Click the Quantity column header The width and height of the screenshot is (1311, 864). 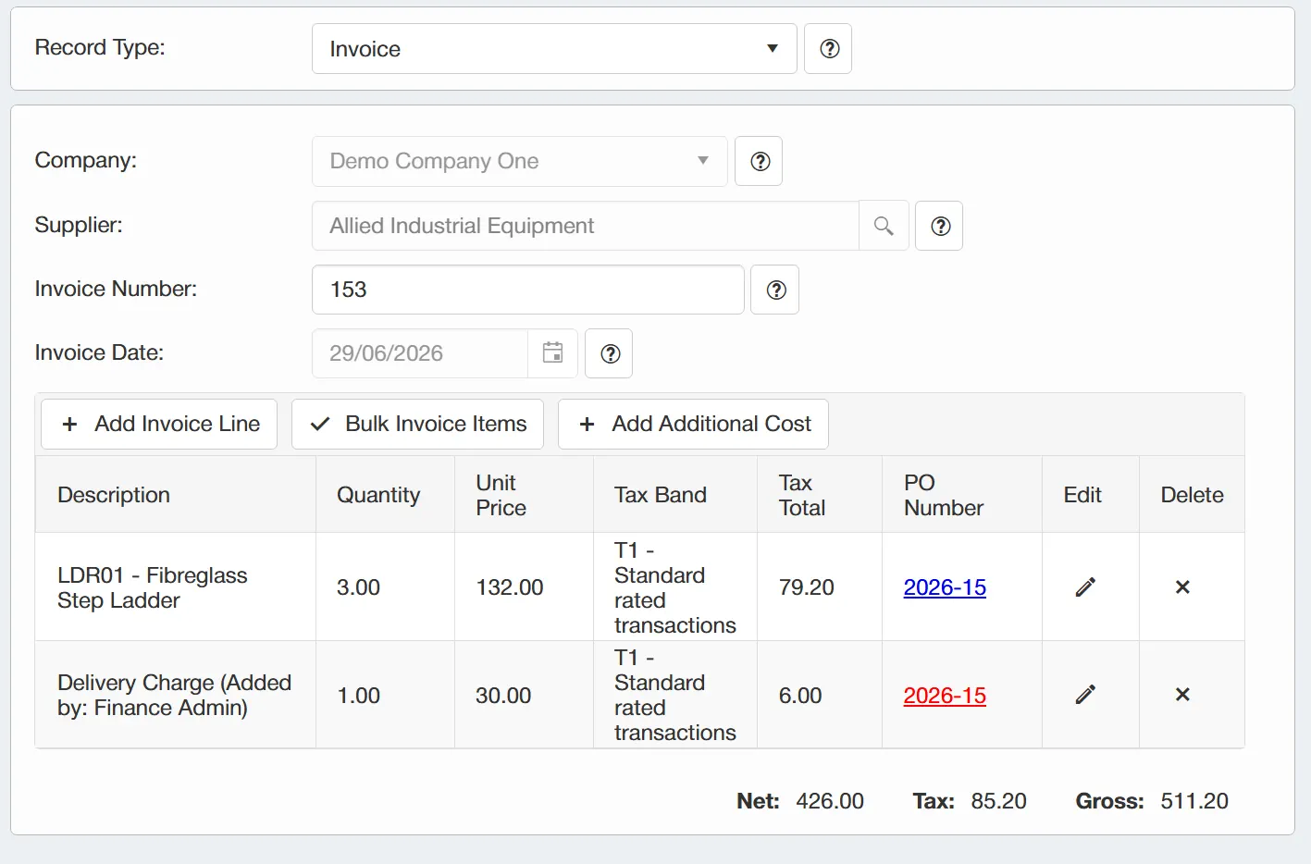(385, 495)
